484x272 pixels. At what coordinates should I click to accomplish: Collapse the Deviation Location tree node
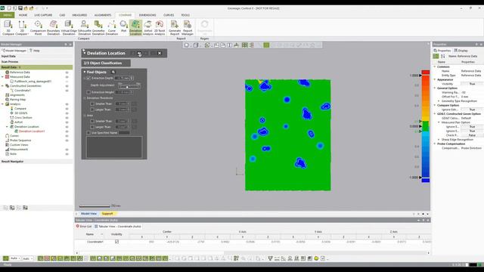click(7, 126)
